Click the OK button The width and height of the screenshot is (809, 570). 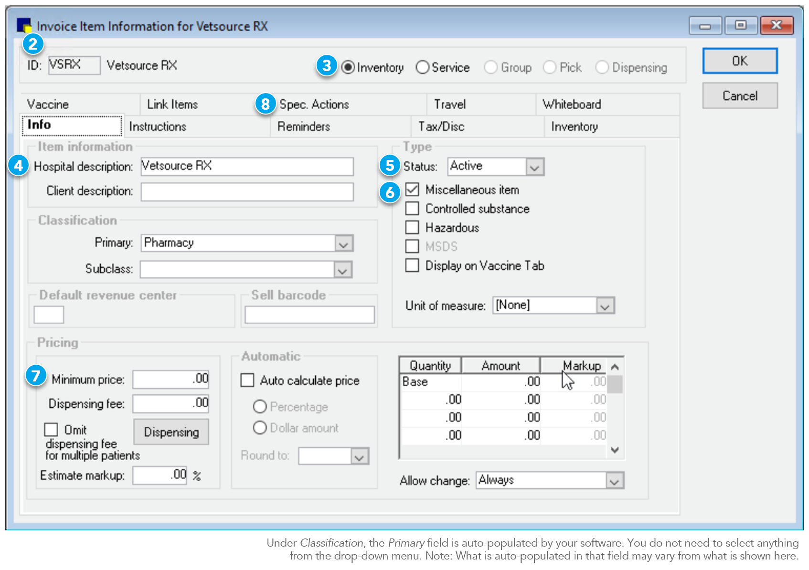740,61
